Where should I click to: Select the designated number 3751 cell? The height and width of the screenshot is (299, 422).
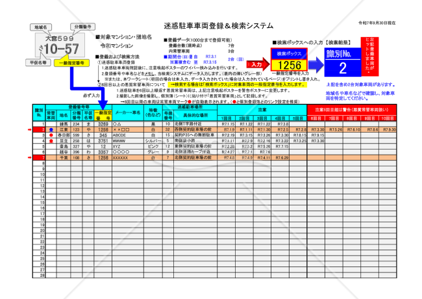[x=103, y=141]
